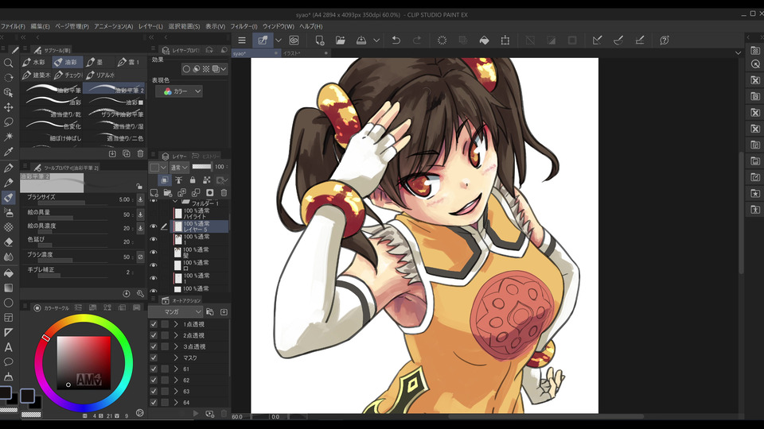Select the Eraser tool in toolbox

coord(8,242)
